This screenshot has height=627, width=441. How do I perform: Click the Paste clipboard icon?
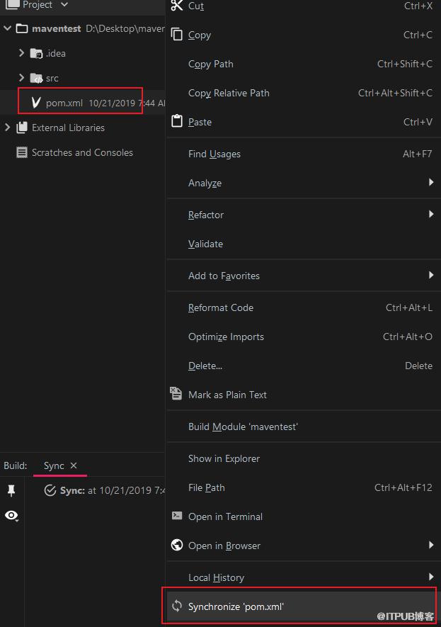tap(176, 120)
